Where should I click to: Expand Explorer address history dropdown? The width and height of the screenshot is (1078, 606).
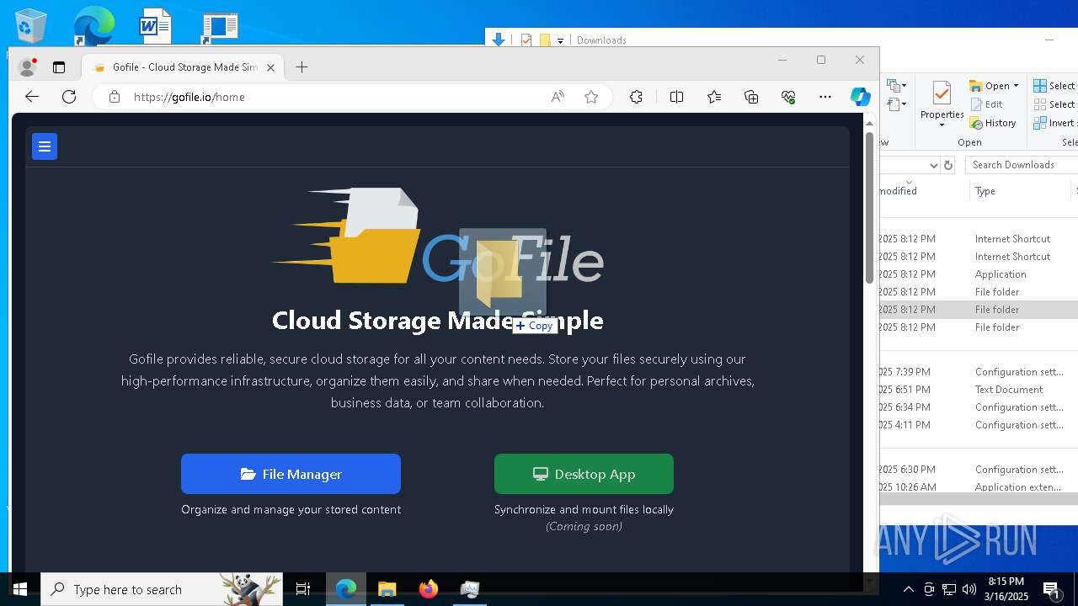click(x=933, y=165)
